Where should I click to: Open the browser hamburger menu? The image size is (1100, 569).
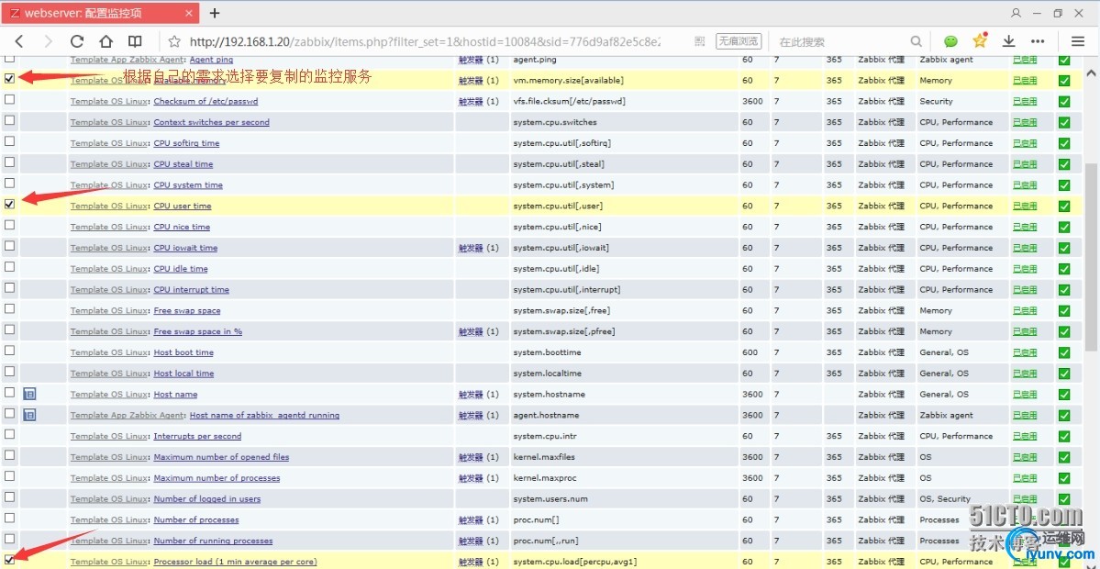click(x=1078, y=41)
